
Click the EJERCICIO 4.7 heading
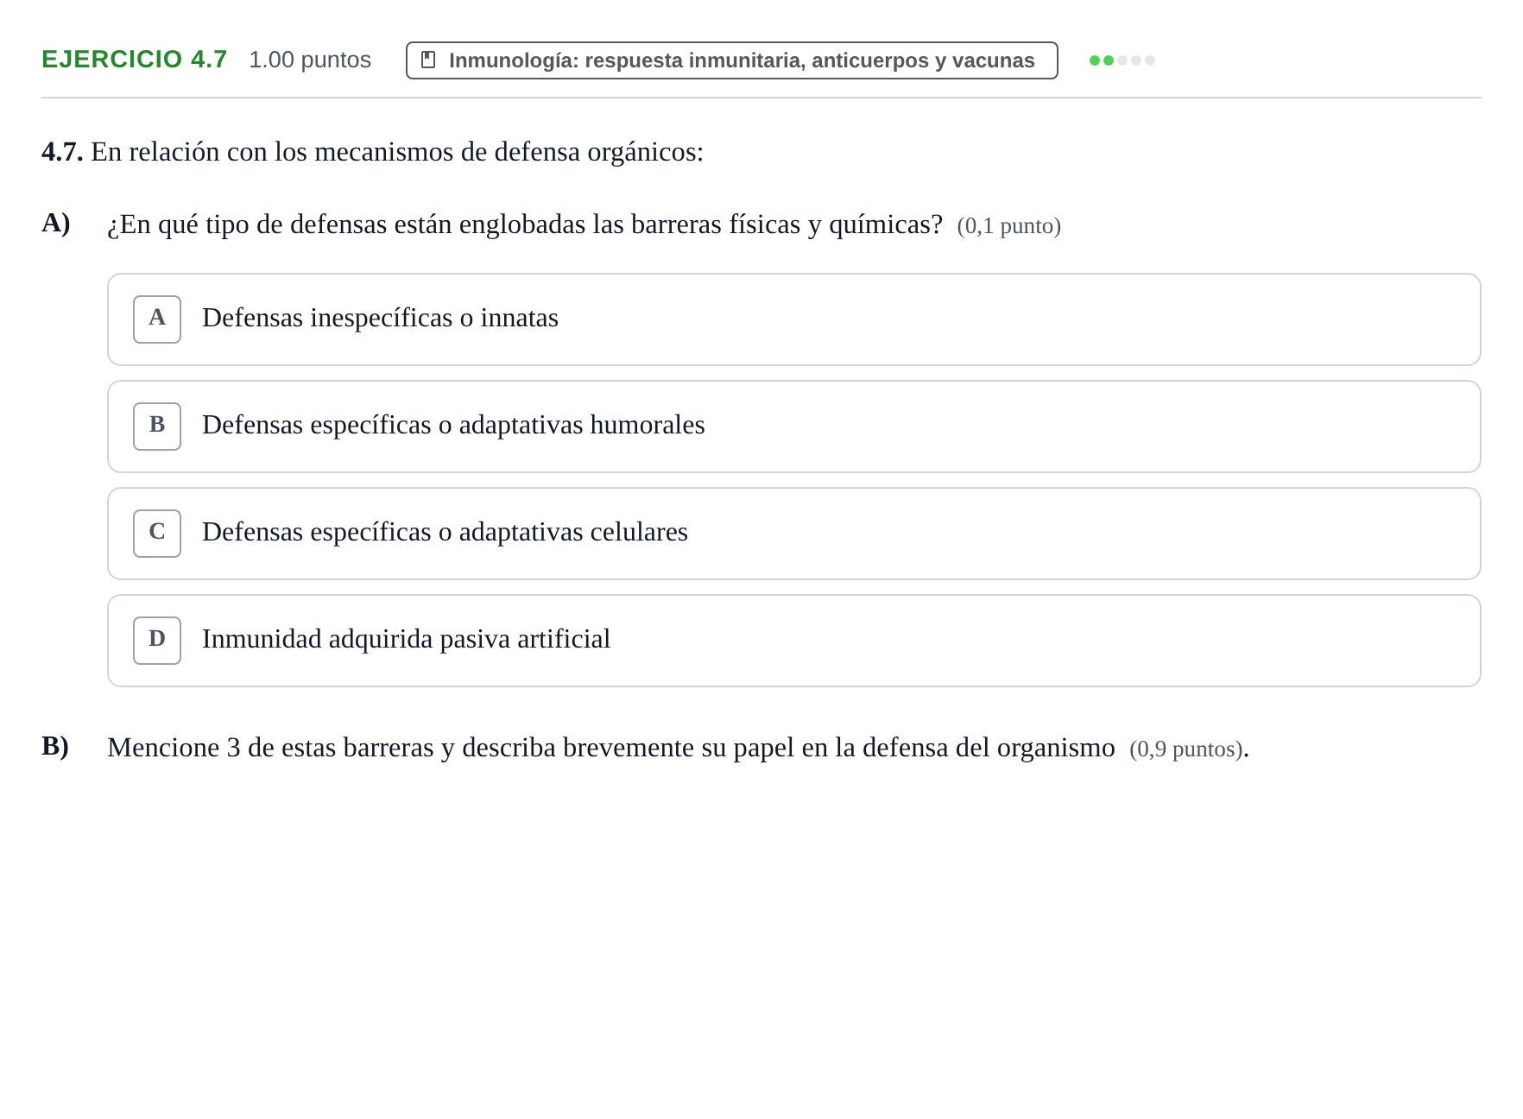click(135, 60)
